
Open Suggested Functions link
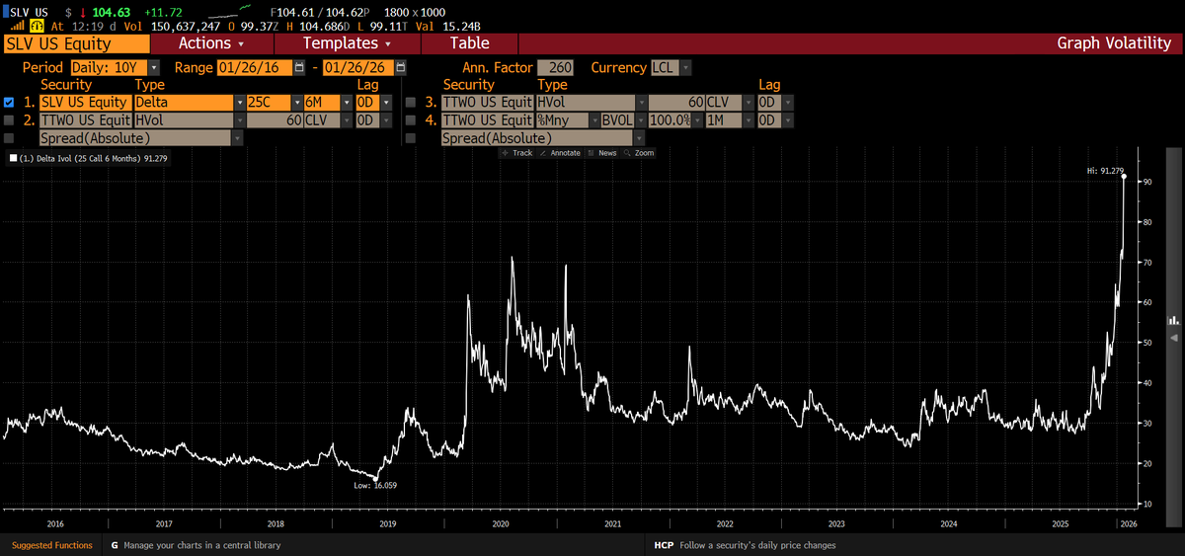[51, 545]
